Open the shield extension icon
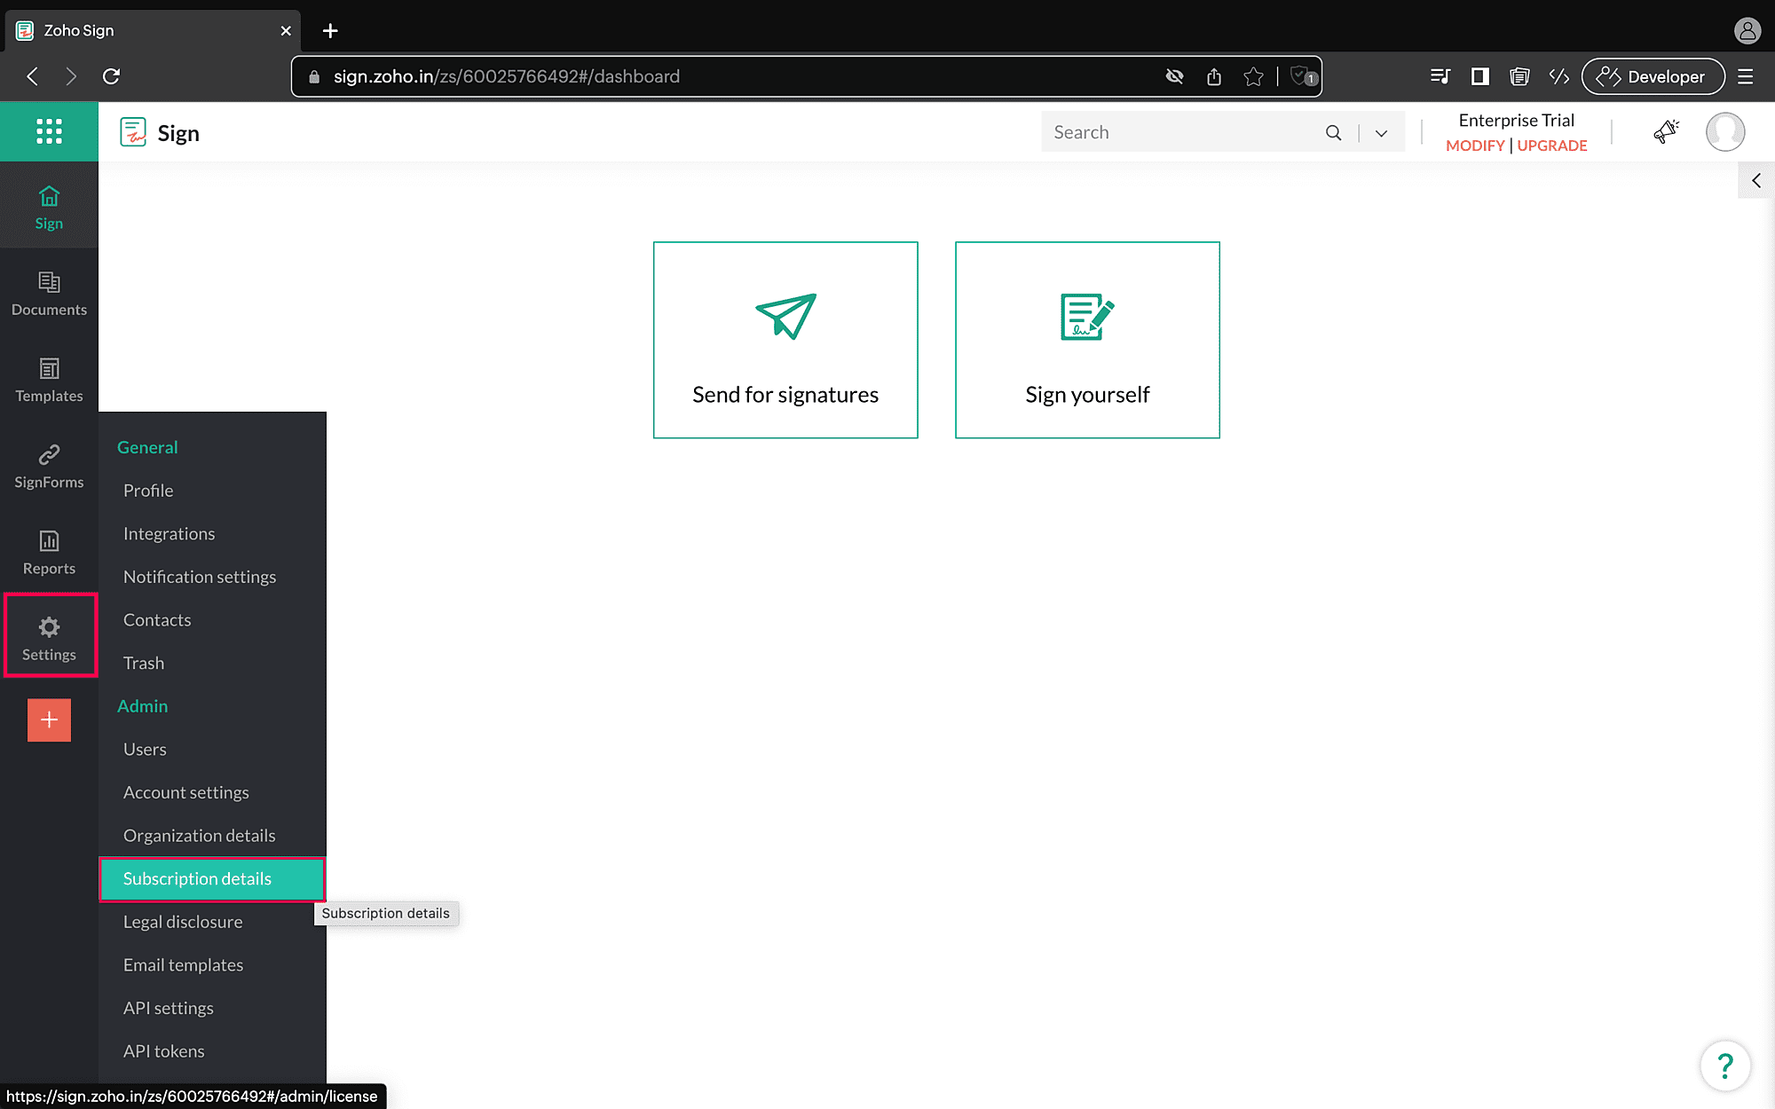The width and height of the screenshot is (1775, 1109). (1302, 76)
